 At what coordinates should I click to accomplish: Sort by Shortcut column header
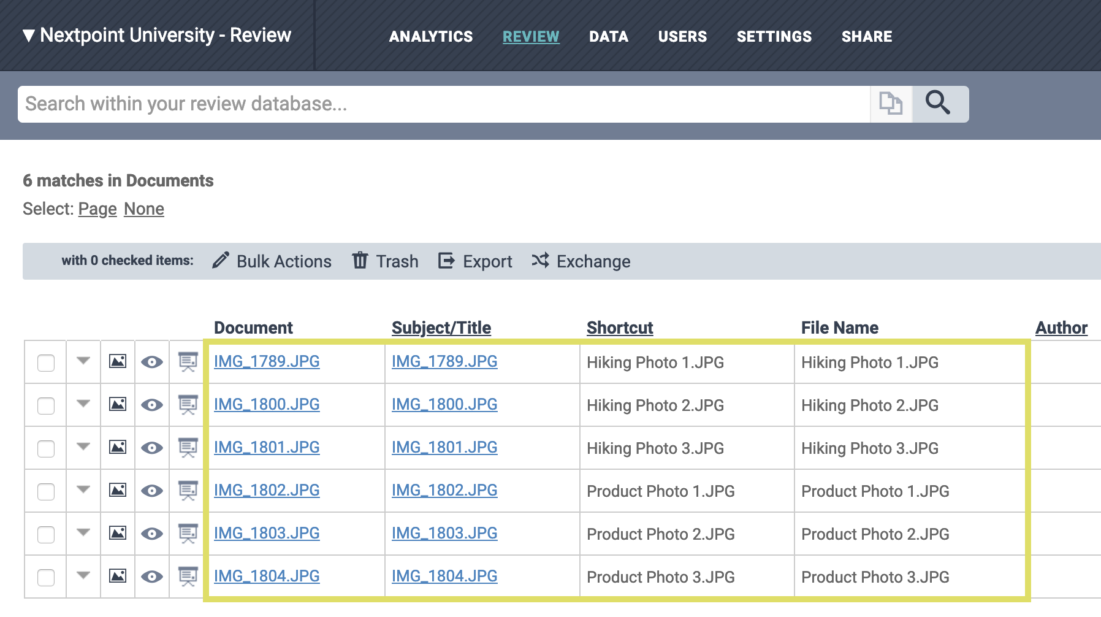click(x=620, y=328)
